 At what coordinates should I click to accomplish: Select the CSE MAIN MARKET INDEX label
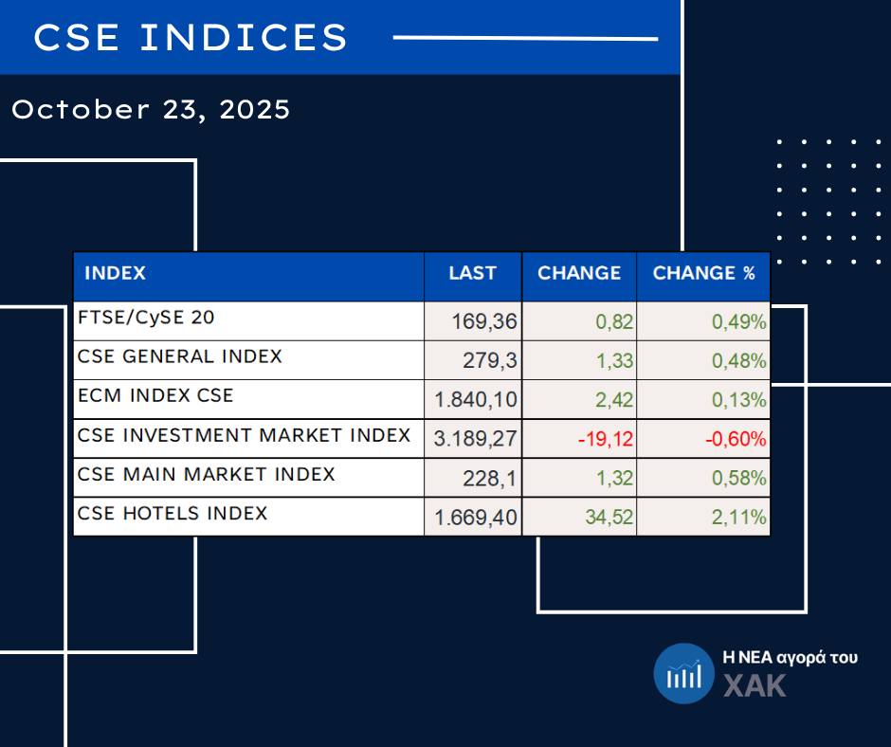tap(207, 475)
